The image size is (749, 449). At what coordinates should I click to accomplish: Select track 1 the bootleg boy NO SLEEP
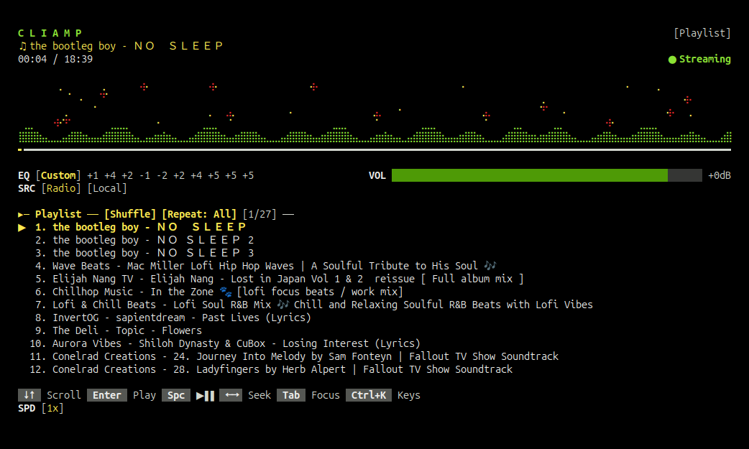pyautogui.click(x=140, y=227)
